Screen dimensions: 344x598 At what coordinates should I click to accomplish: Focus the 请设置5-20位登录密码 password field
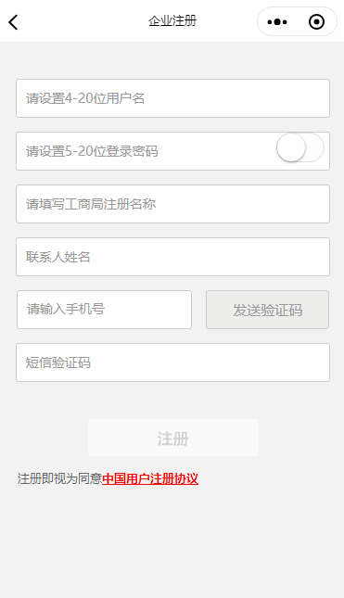145,151
